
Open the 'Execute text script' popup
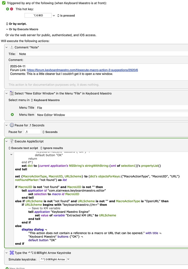pyautogui.click(x=23, y=148)
